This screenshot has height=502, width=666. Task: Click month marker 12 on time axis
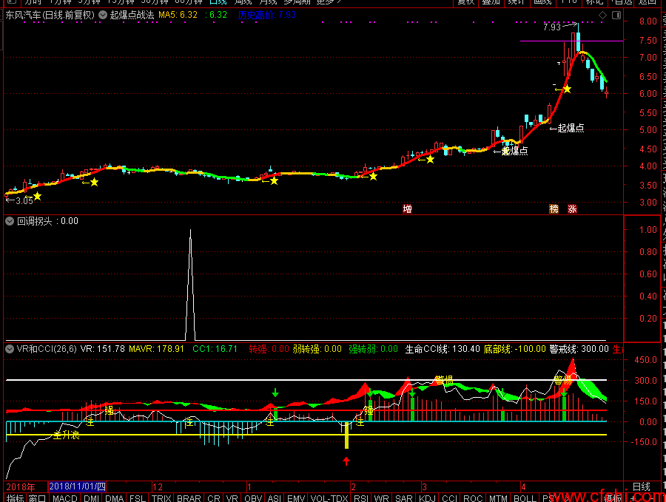pos(158,487)
